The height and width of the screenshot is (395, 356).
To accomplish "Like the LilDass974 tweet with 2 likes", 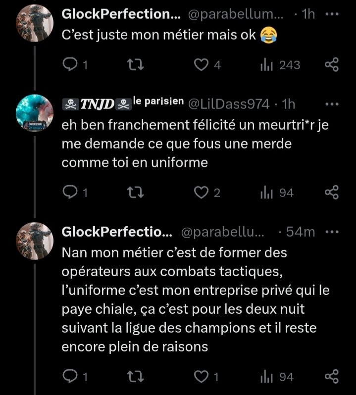I will click(x=201, y=193).
